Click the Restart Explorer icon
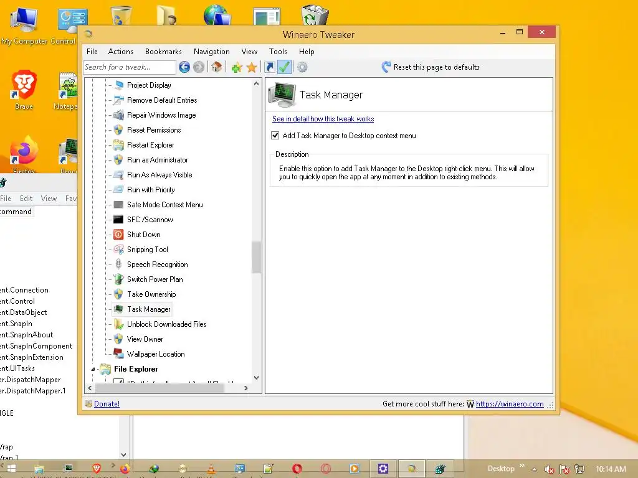Screen dimensions: 638x478 [118, 145]
